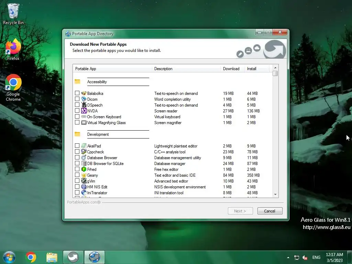Click the Install column header
The height and width of the screenshot is (264, 352).
257,69
